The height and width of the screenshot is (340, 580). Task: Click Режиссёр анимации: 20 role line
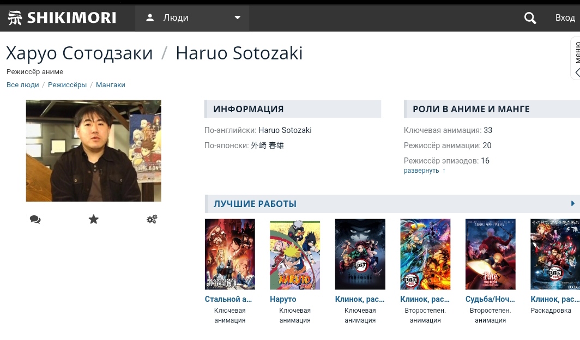447,145
